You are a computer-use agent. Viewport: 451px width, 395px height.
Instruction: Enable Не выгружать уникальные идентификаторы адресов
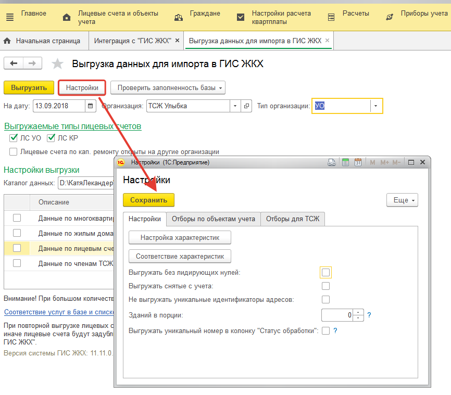[x=325, y=300]
